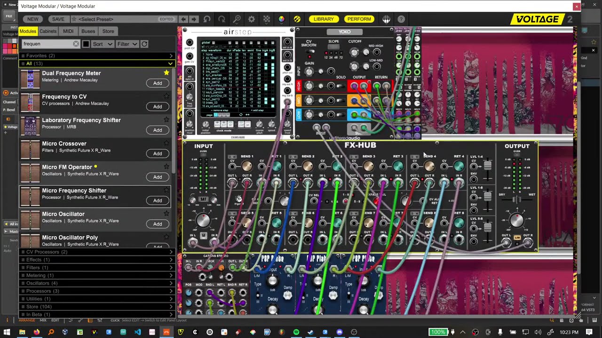Favorite the Laboratory Frequency Shifter module
The width and height of the screenshot is (602, 338).
pos(166,120)
